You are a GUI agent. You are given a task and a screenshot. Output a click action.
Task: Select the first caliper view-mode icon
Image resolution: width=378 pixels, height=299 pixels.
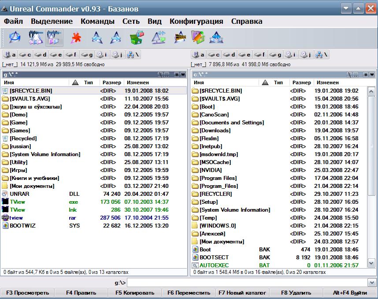click(x=36, y=37)
